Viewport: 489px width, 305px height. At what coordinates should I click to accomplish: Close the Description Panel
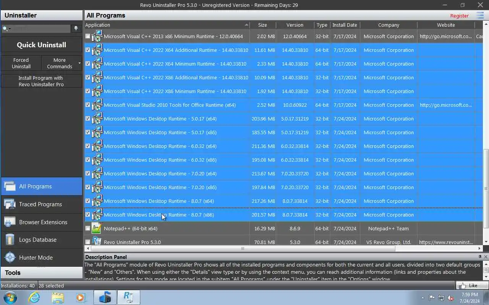pyautogui.click(x=486, y=257)
